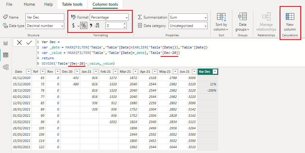
Task: Select the Table tools tab
Action: [72, 4]
